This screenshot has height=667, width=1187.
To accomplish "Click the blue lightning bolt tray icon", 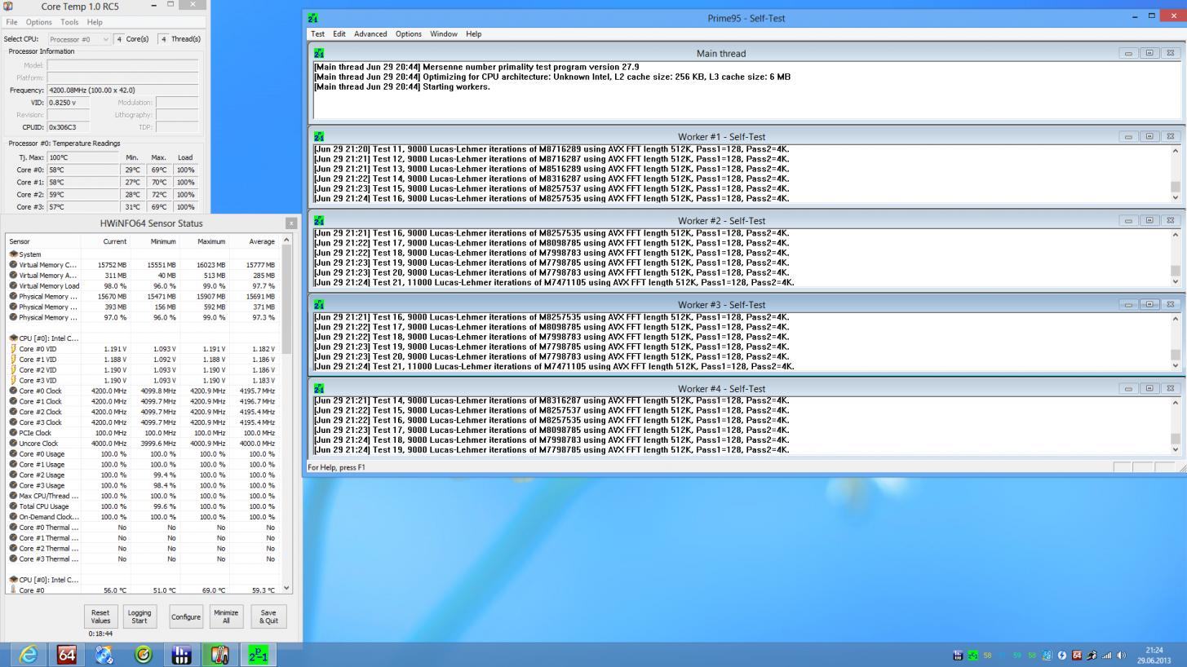I will 1062,656.
